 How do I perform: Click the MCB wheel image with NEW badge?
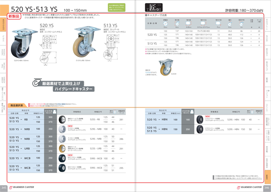click(x=62, y=158)
